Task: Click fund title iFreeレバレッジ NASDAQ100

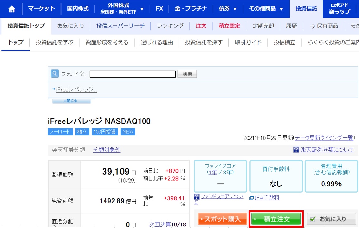Action: click(99, 121)
